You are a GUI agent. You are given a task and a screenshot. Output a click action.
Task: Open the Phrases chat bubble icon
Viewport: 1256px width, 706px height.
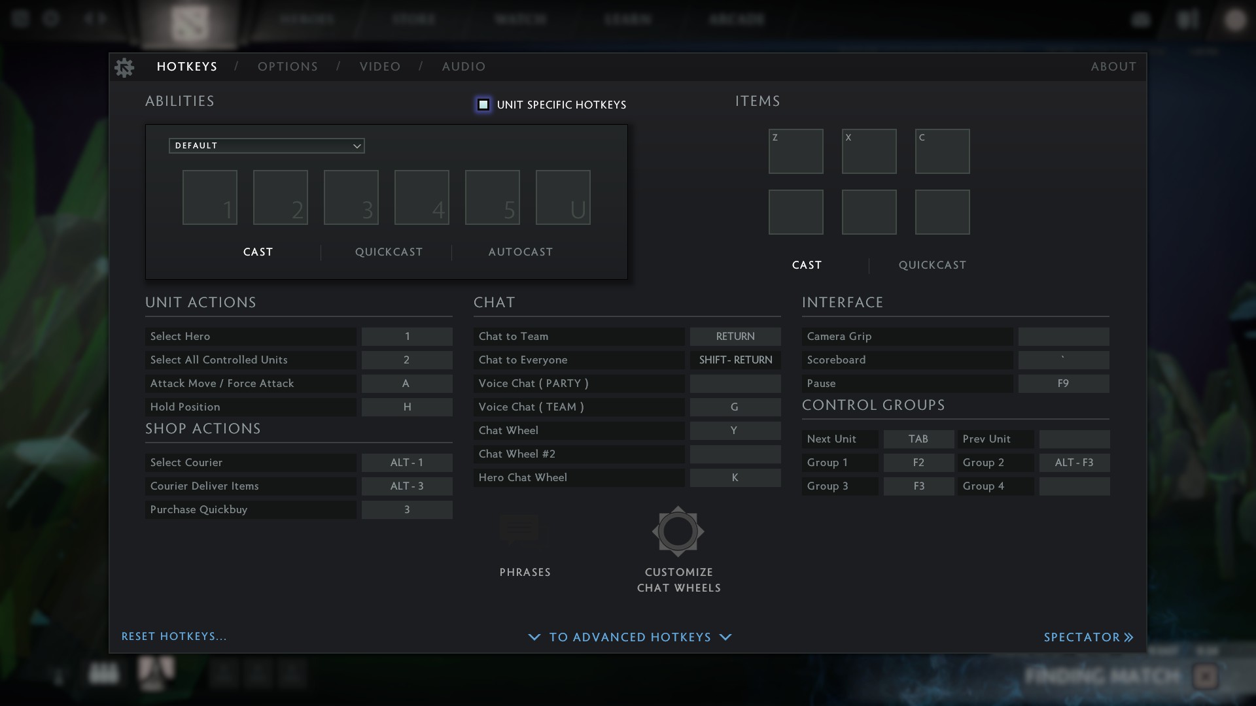[519, 530]
